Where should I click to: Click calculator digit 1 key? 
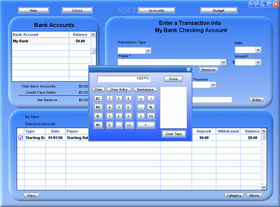point(110,116)
